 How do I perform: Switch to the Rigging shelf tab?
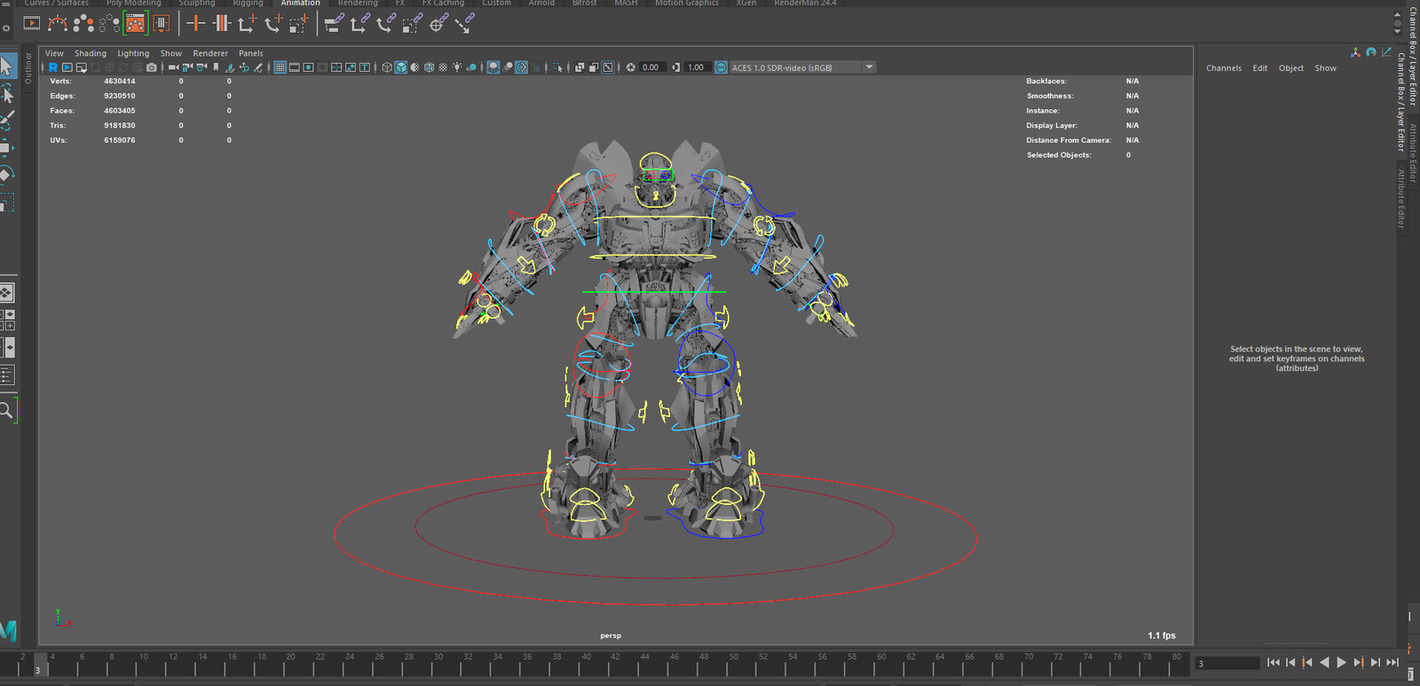pos(248,4)
